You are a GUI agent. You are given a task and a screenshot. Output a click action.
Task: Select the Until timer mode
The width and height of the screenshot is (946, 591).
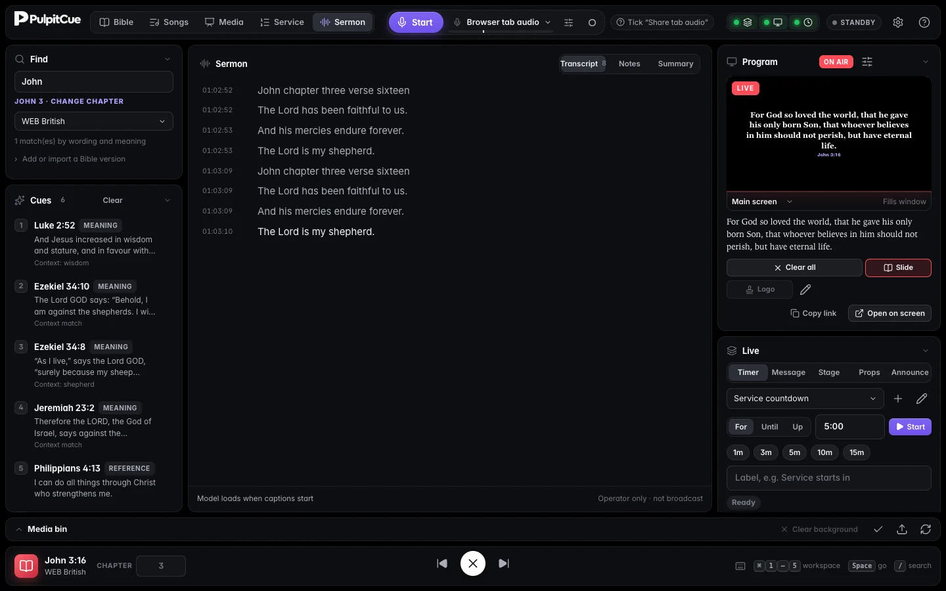[770, 427]
